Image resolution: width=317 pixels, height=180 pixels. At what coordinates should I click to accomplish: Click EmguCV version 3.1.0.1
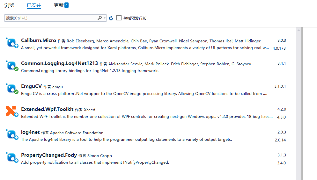(x=280, y=86)
